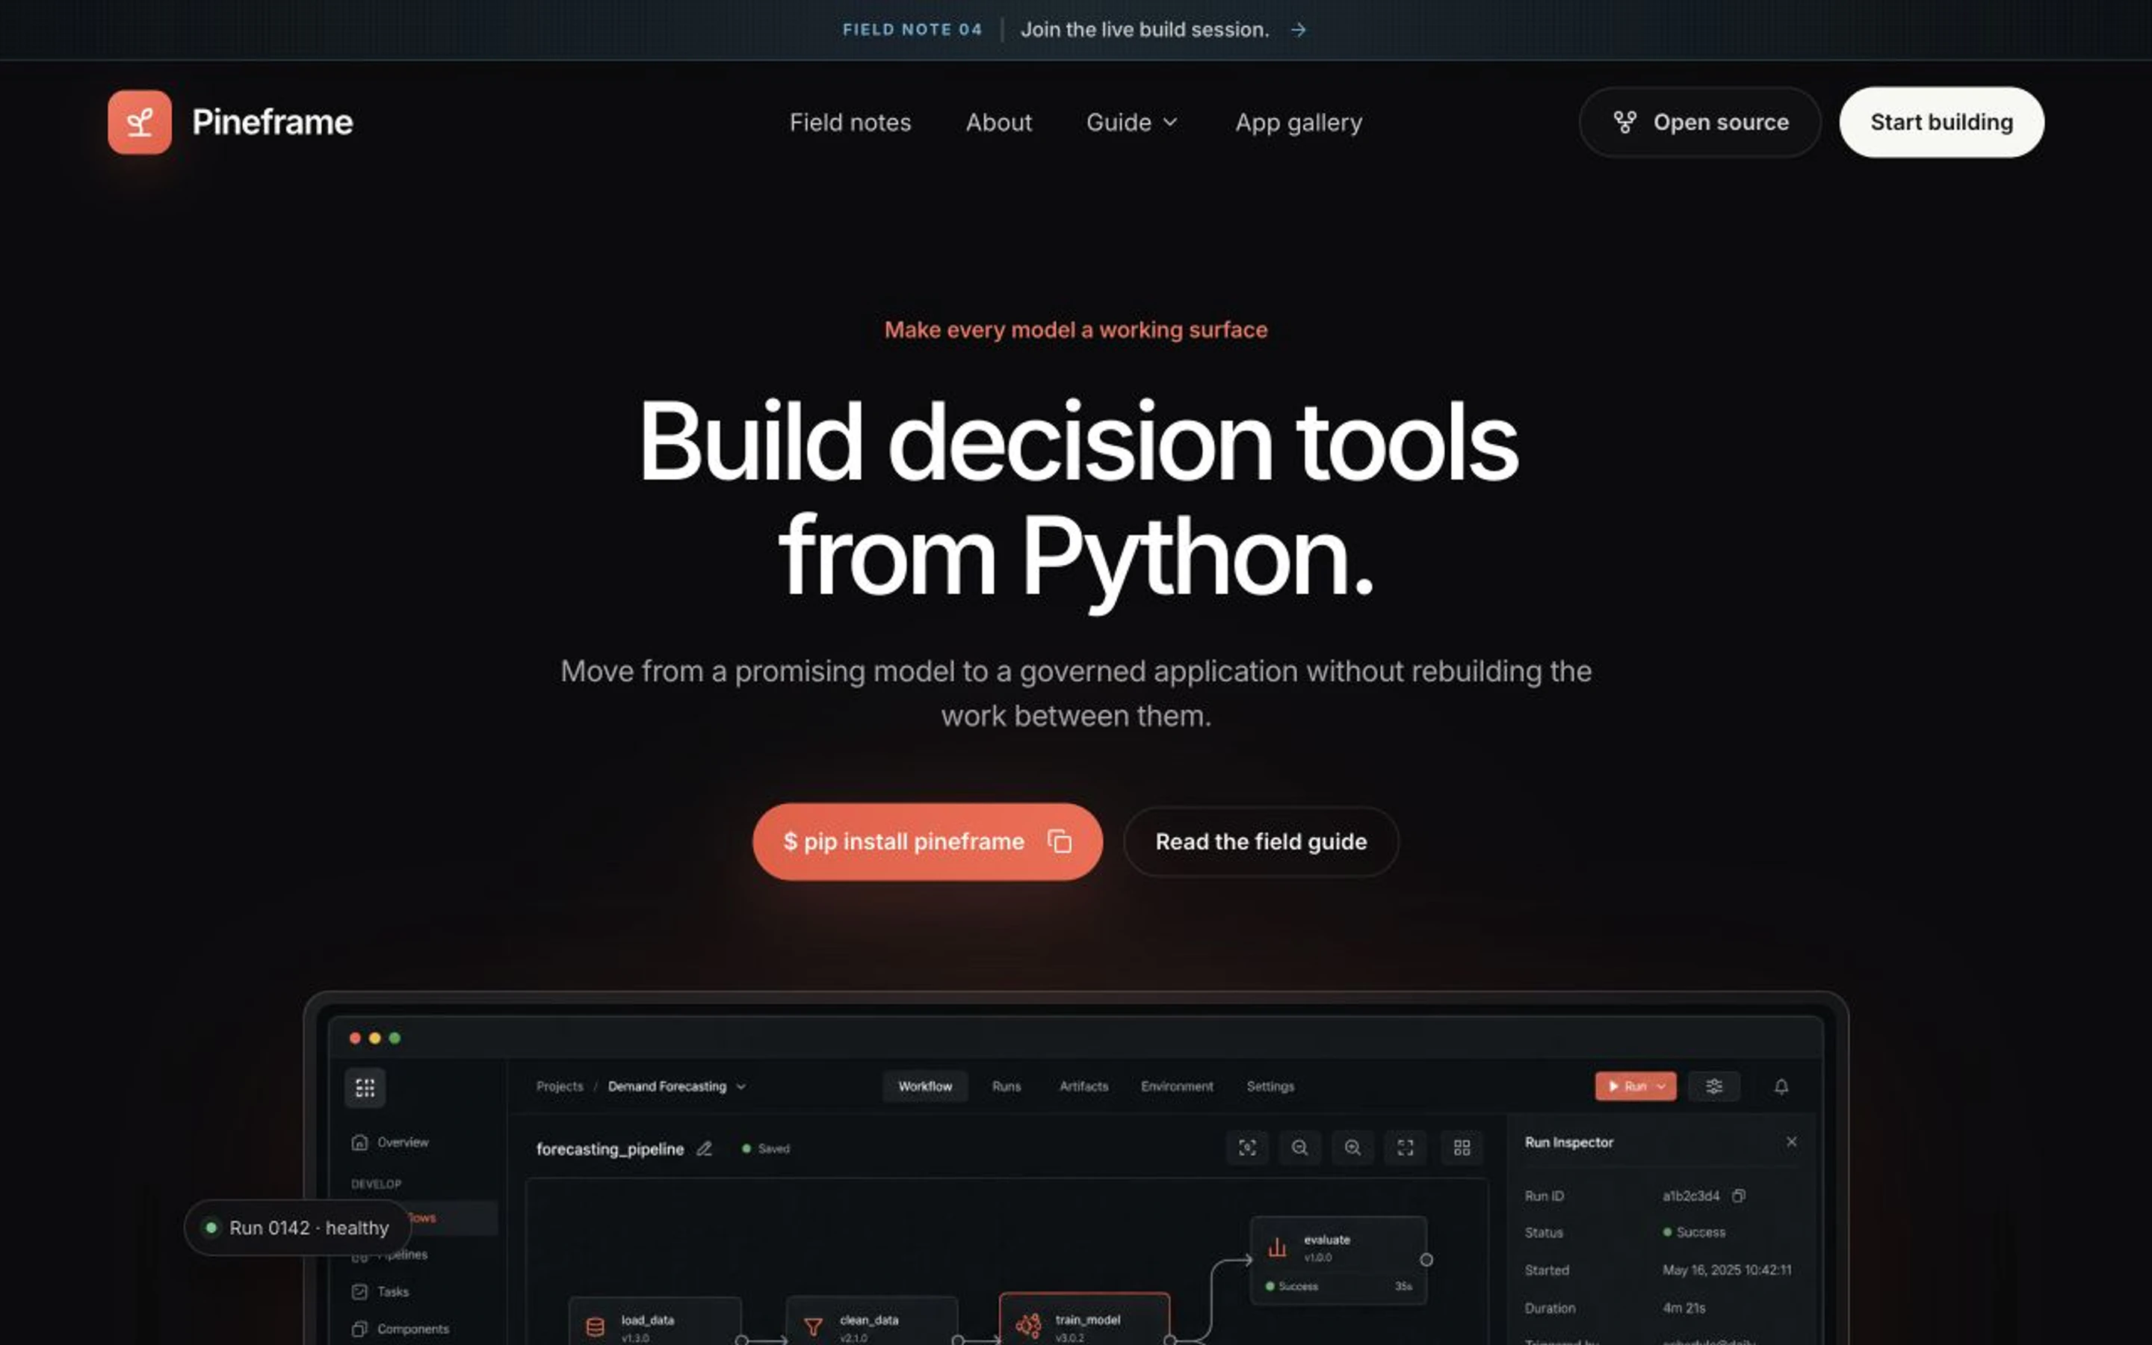Click the Overview home icon in the preview sidebar
The width and height of the screenshot is (2152, 1345).
359,1143
